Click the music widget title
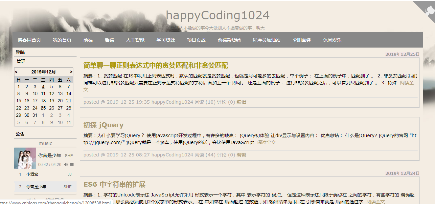The image size is (435, 204). [x=45, y=143]
